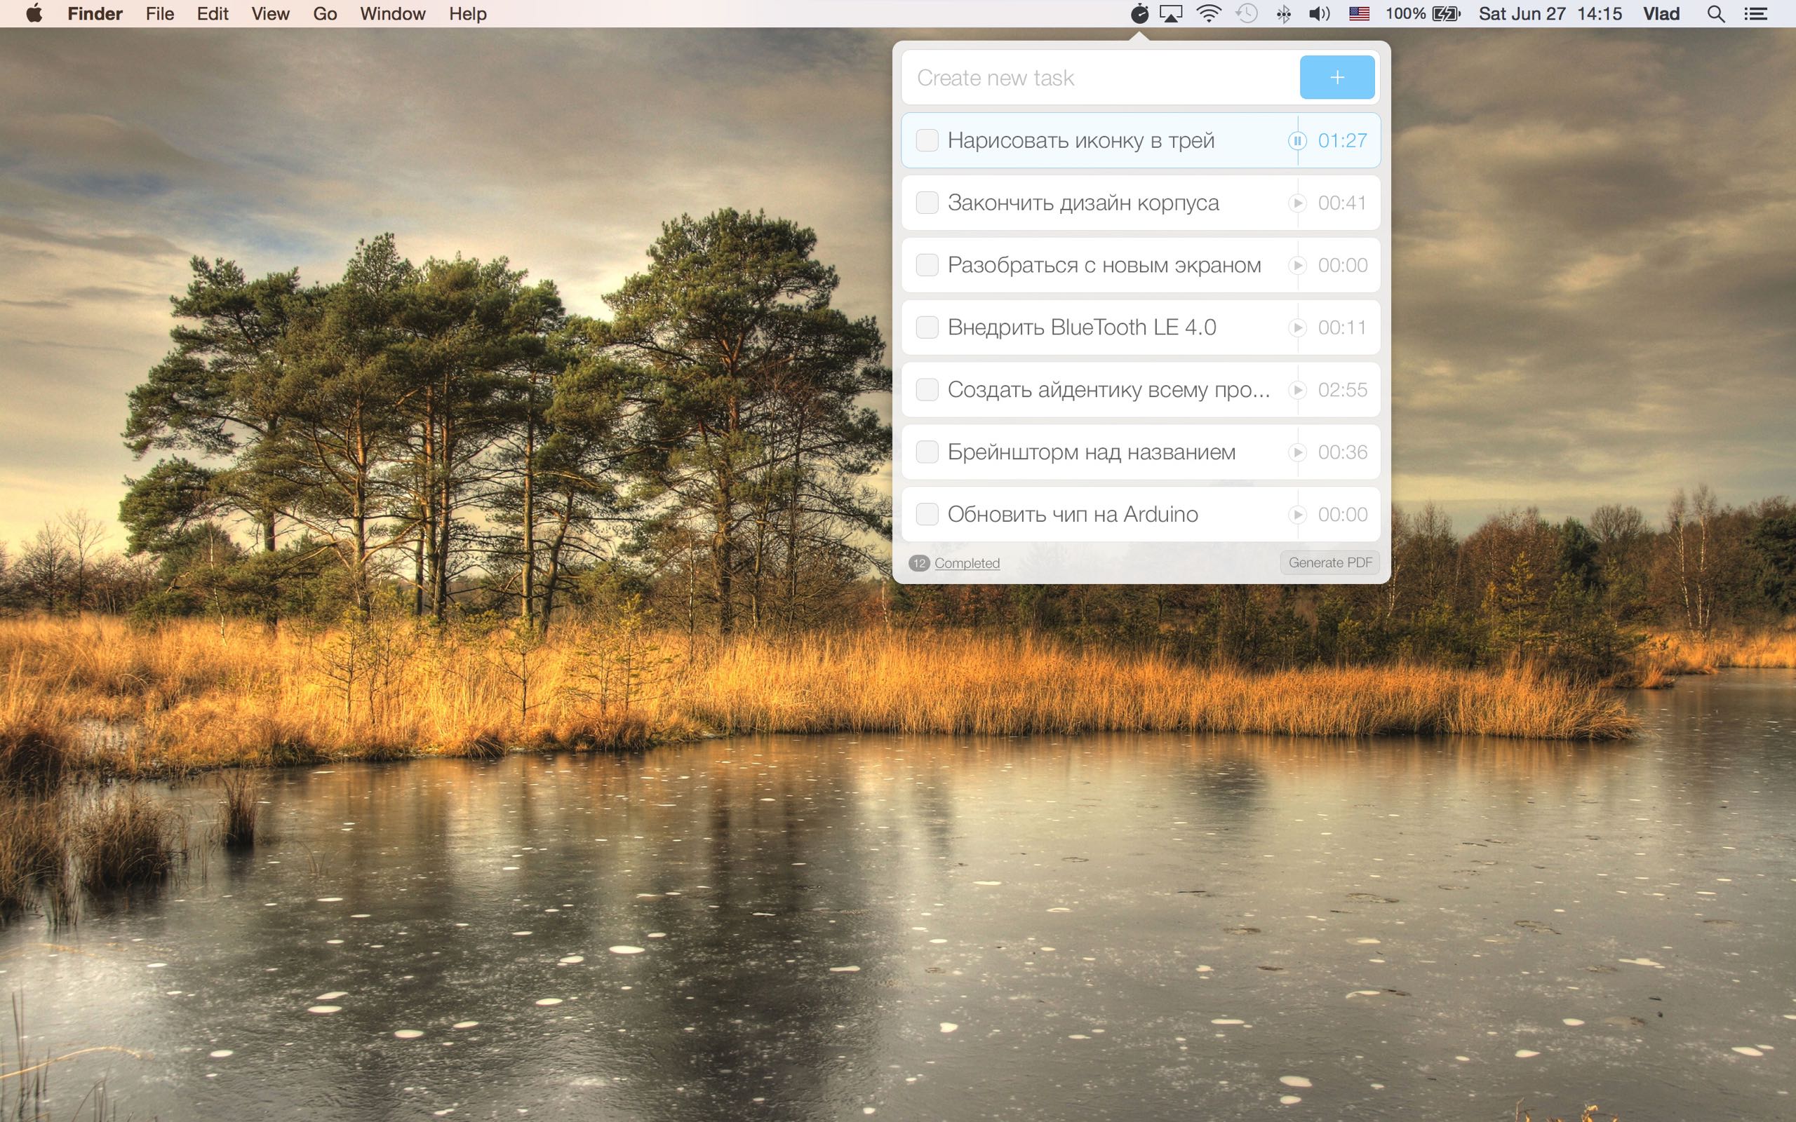Open the Window menu
The height and width of the screenshot is (1122, 1796).
[392, 13]
